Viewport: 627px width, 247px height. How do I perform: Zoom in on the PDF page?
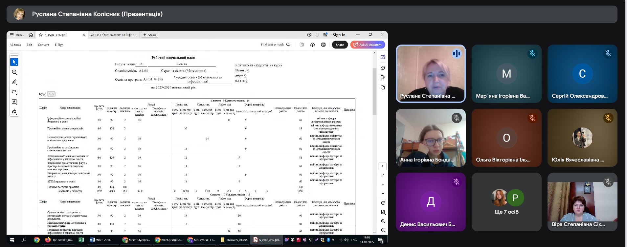point(383,221)
